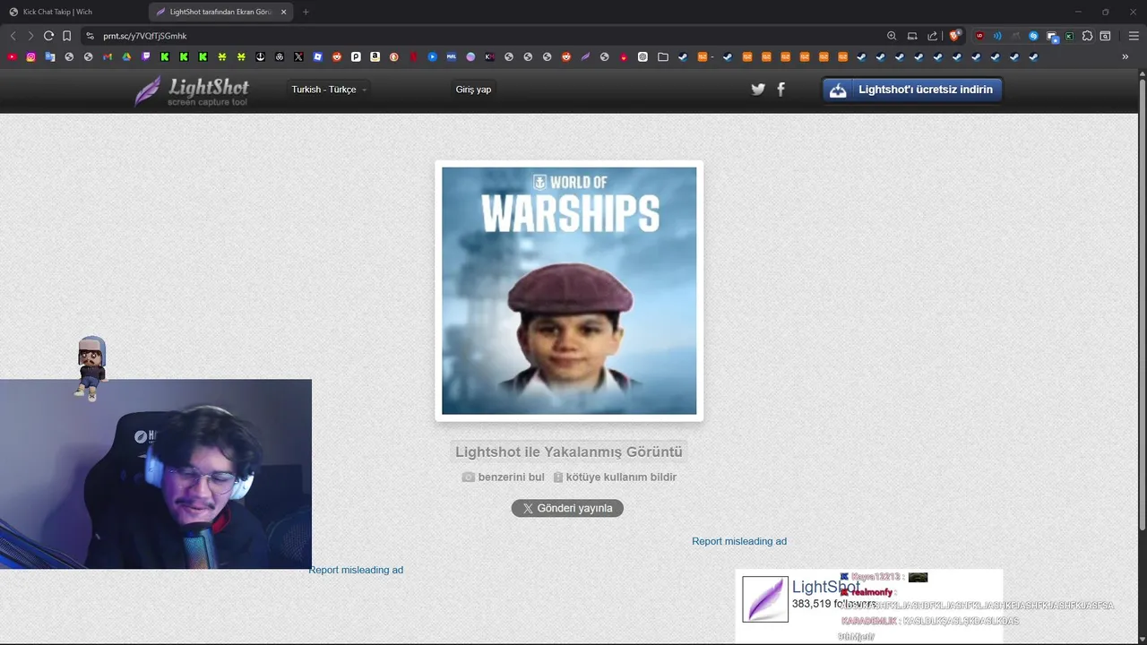The height and width of the screenshot is (645, 1147).
Task: Open the Google Translate bookmark
Action: point(50,56)
